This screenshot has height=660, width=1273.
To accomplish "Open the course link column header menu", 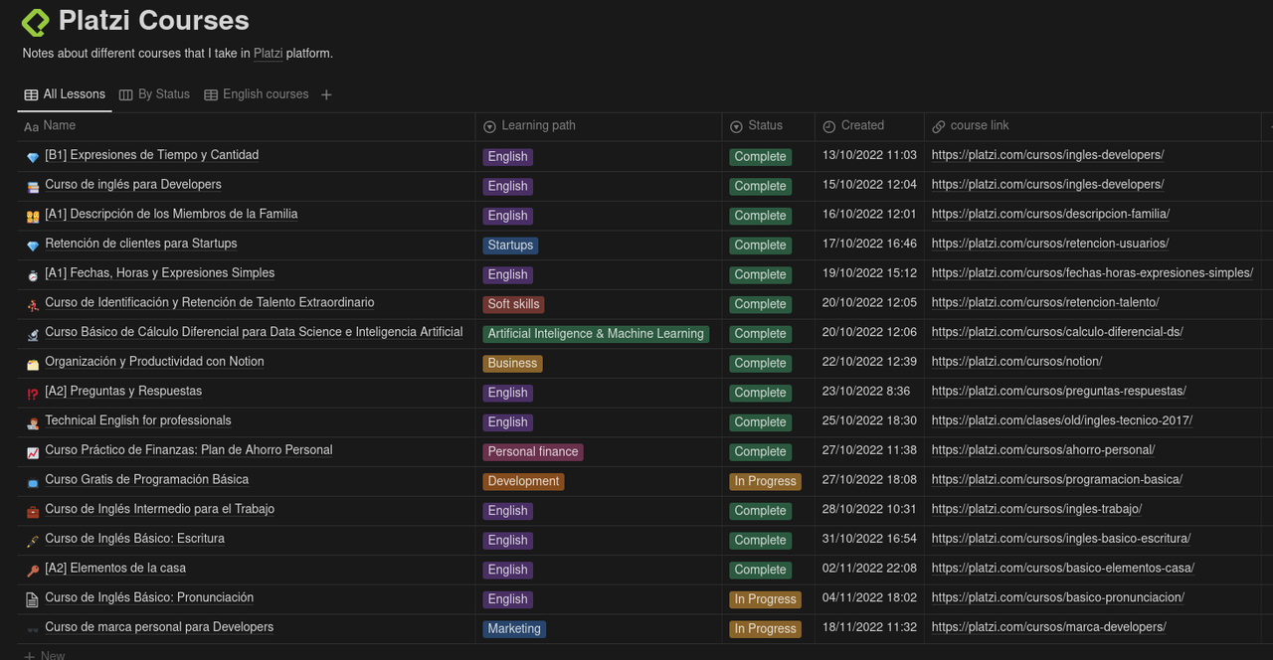I will tap(1092, 126).
